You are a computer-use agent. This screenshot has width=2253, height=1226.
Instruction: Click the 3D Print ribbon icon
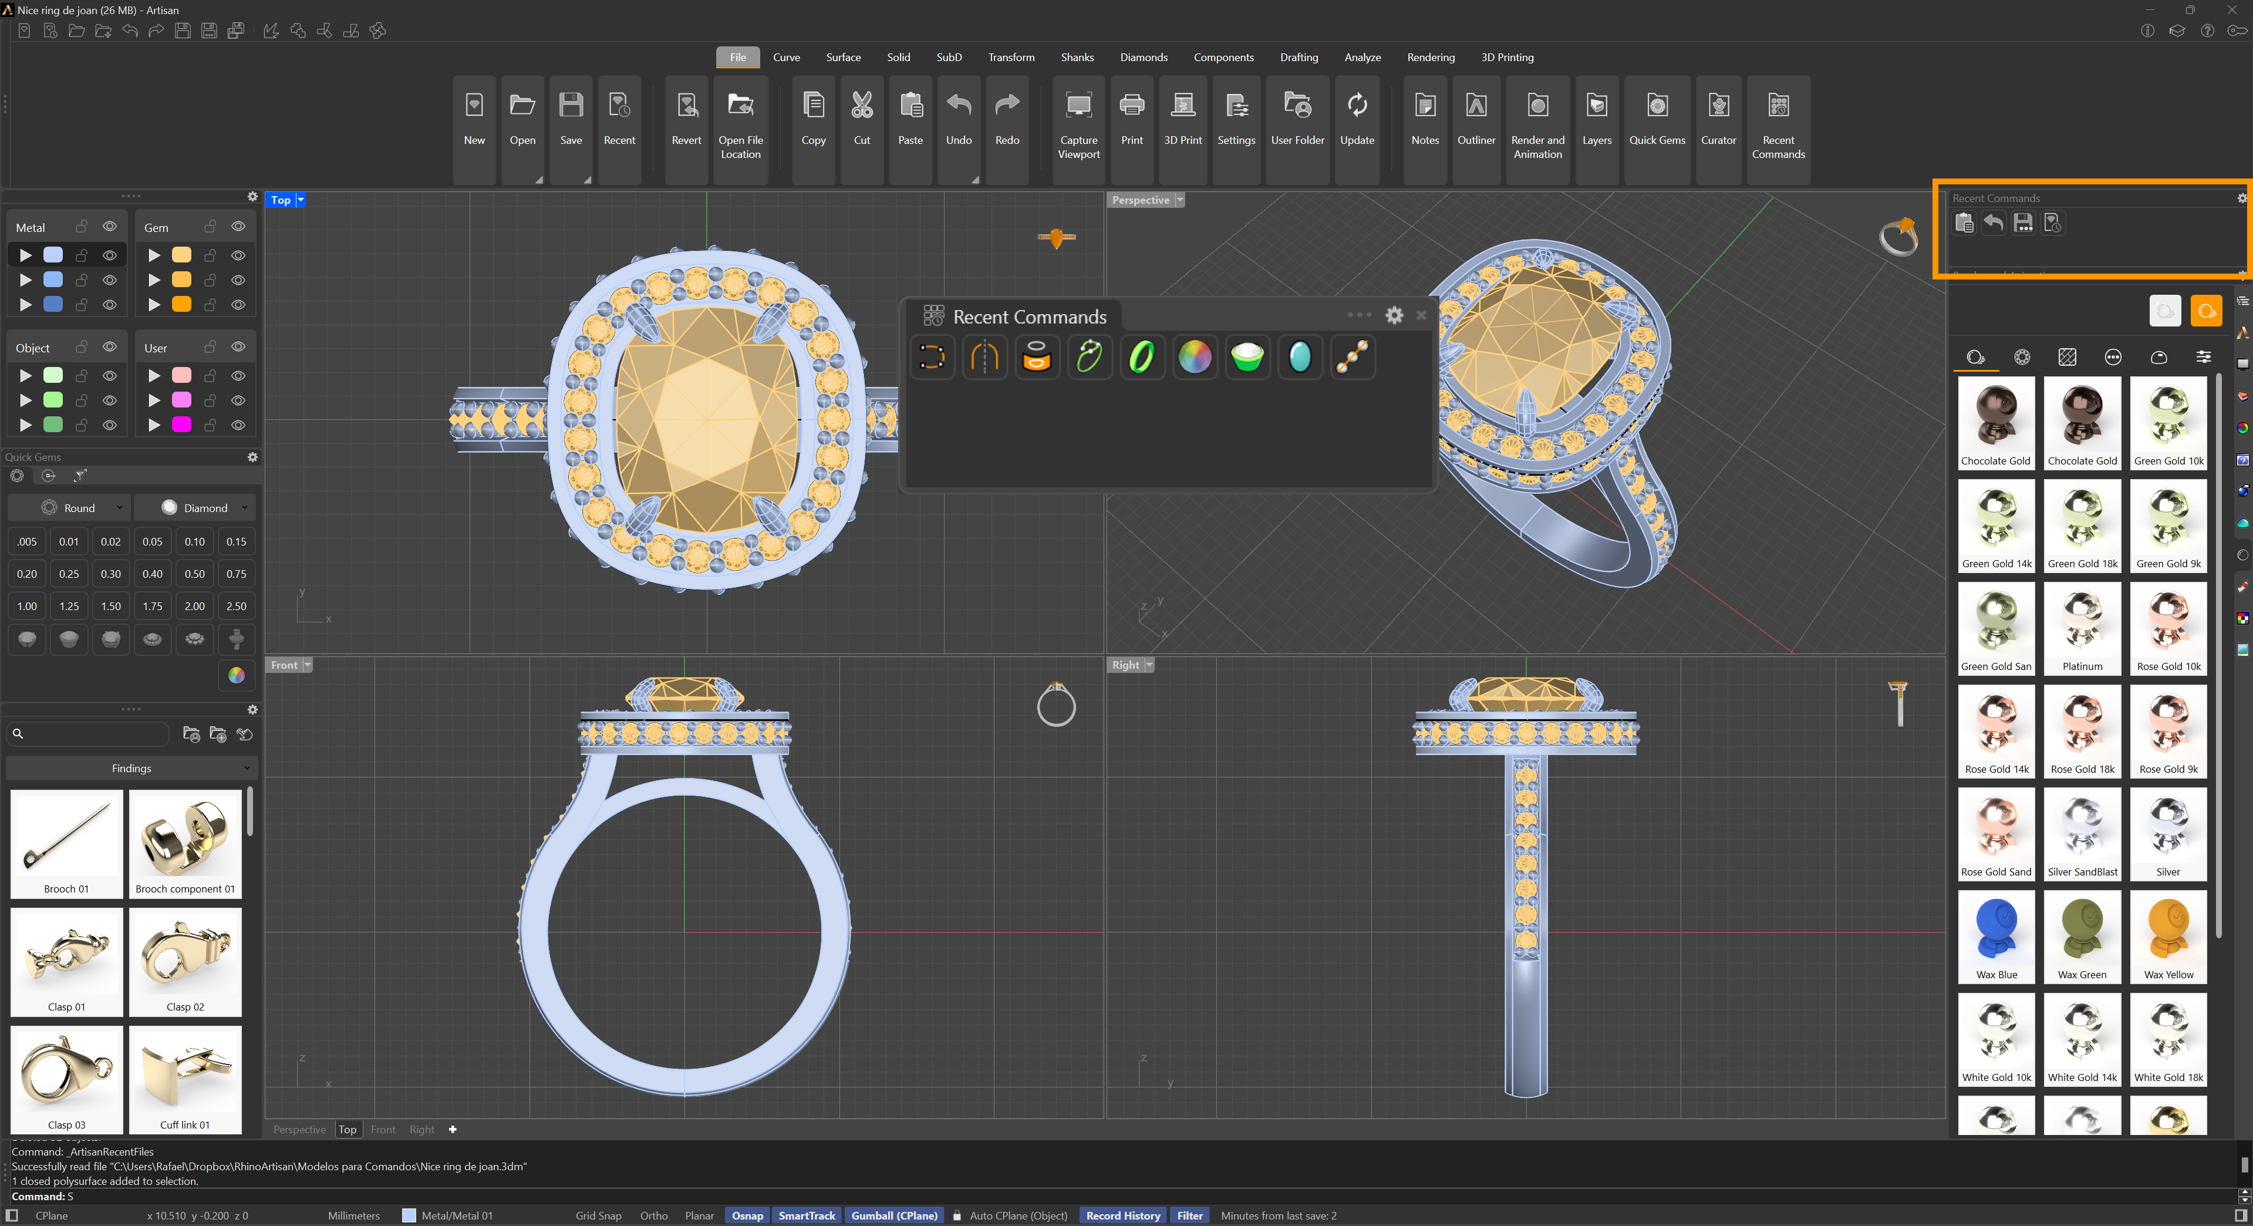pyautogui.click(x=1182, y=106)
